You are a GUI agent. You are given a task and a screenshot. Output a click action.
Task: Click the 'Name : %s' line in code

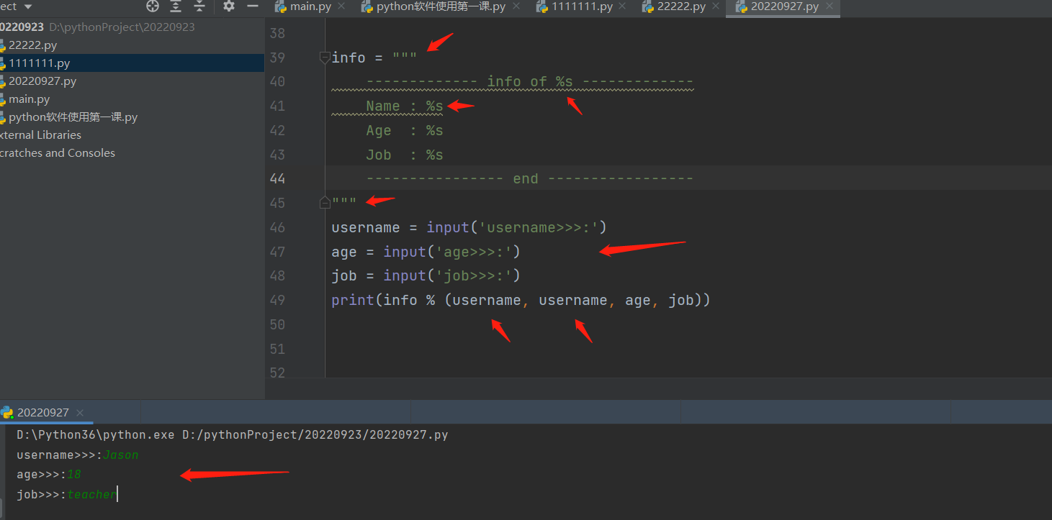pyautogui.click(x=405, y=106)
